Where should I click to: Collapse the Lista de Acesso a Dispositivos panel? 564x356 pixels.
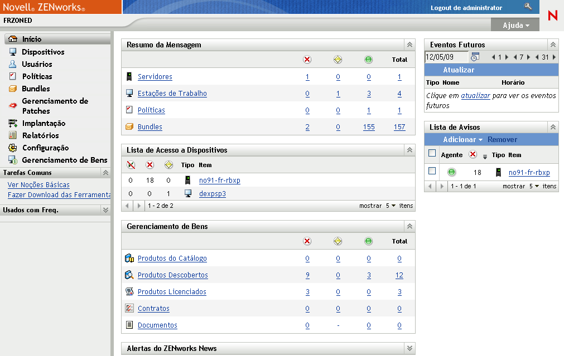pos(409,150)
